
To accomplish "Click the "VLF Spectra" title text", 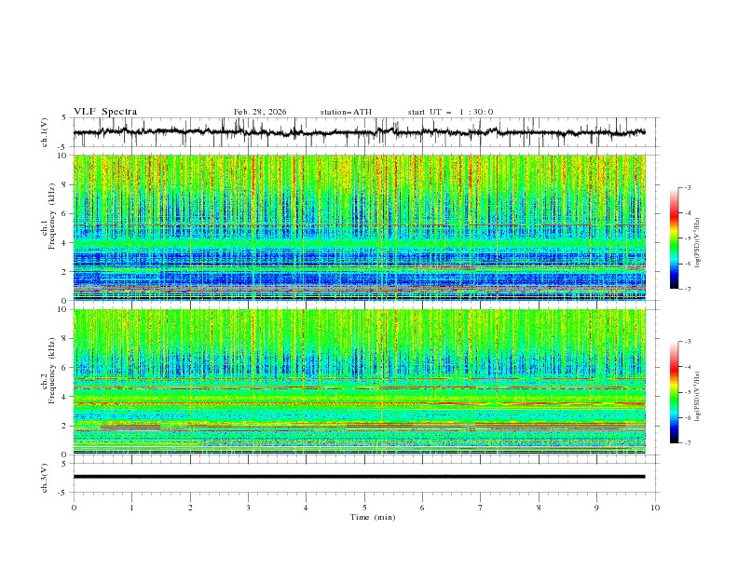I will pyautogui.click(x=105, y=112).
